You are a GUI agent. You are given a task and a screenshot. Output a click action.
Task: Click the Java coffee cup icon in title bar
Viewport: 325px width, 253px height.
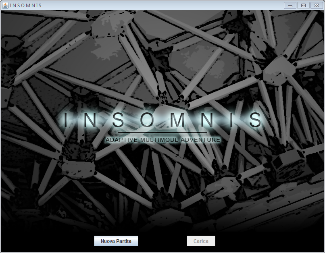coord(5,5)
